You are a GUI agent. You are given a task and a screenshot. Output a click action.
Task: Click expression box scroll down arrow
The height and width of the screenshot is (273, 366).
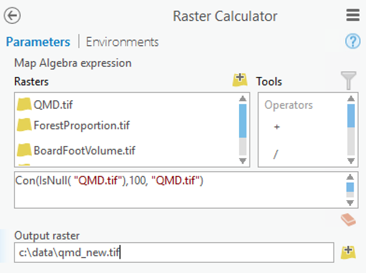[x=350, y=203]
